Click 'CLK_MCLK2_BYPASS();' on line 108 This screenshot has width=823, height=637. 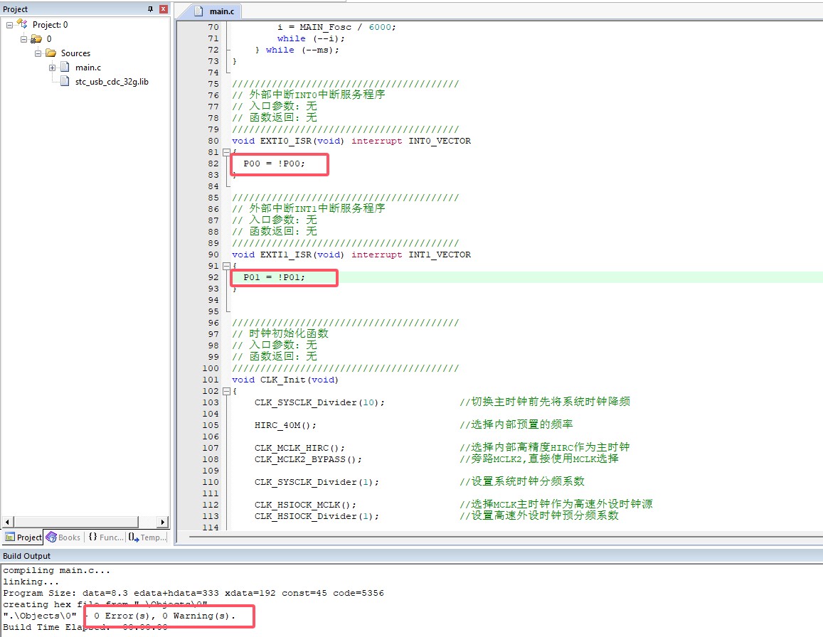[x=308, y=459]
